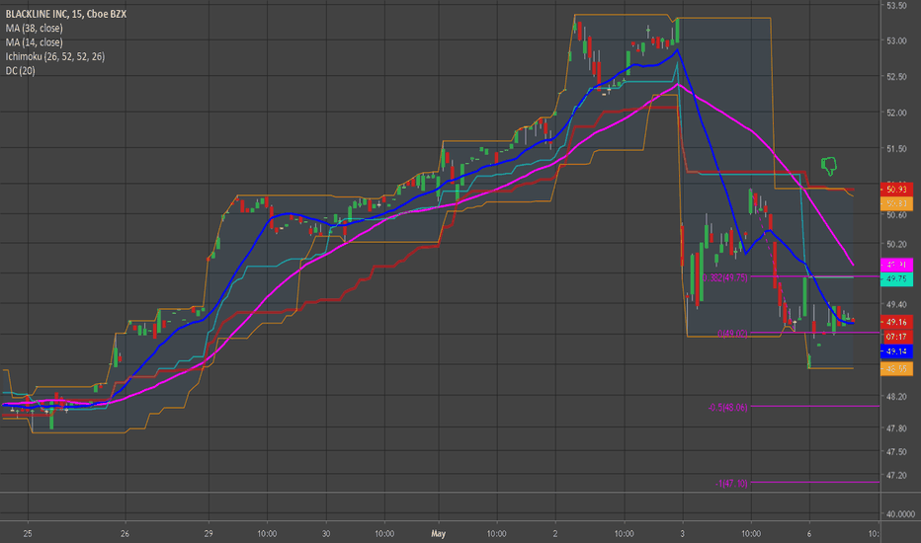Click the 25 date label on time axis
Viewport: 921px width, 543px height.
(x=28, y=533)
